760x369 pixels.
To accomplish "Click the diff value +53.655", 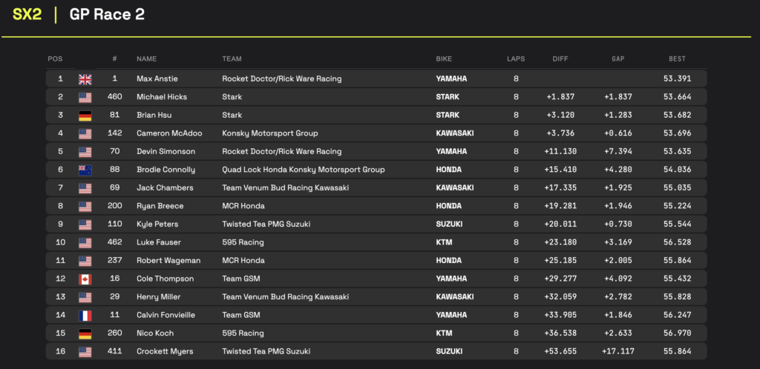I will tap(560, 352).
